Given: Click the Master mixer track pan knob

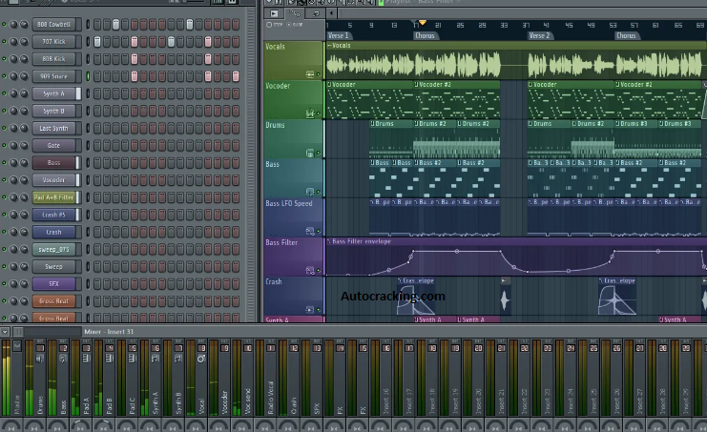Looking at the screenshot, I should (x=10, y=425).
